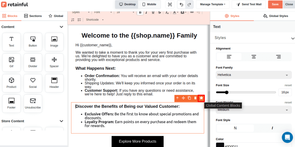The height and width of the screenshot is (147, 295).
Task: Add a Text content block
Action: pyautogui.click(x=12, y=42)
